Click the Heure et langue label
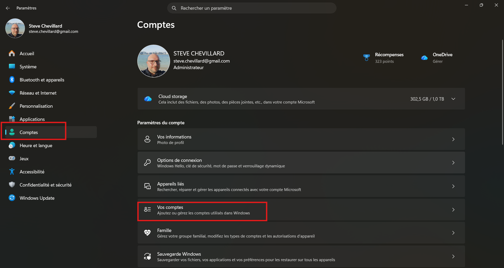This screenshot has width=504, height=268. click(36, 146)
